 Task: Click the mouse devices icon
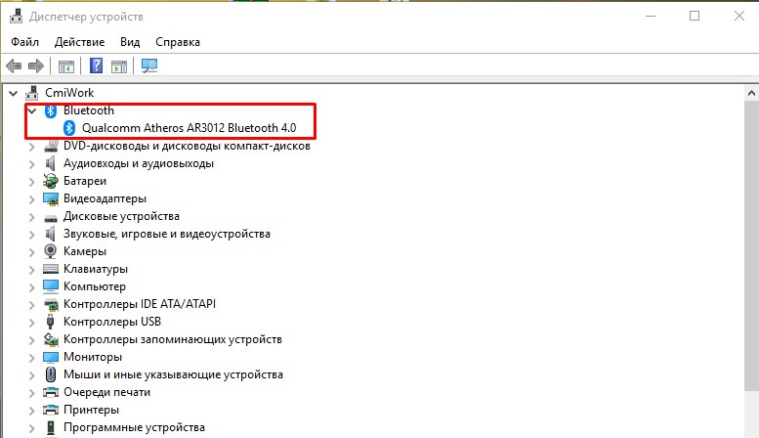[x=51, y=374]
